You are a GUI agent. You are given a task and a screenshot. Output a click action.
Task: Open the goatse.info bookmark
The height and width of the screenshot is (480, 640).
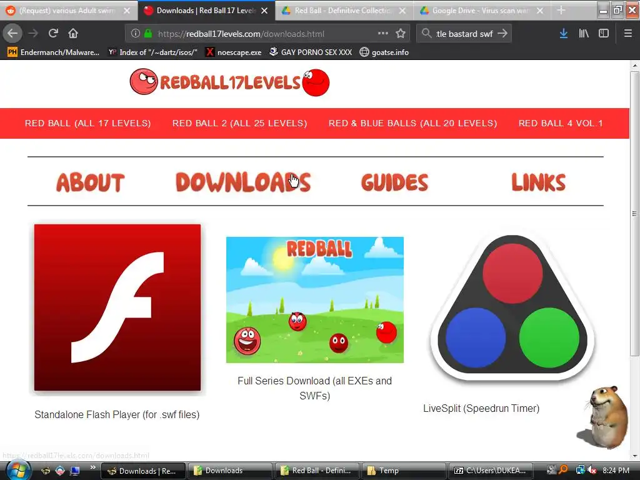[384, 52]
